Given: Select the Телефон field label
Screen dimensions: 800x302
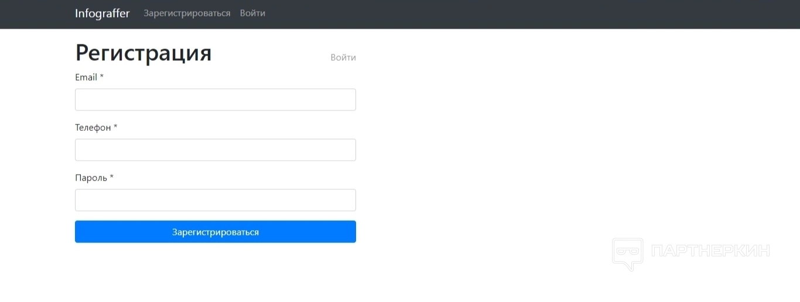Looking at the screenshot, I should point(93,127).
